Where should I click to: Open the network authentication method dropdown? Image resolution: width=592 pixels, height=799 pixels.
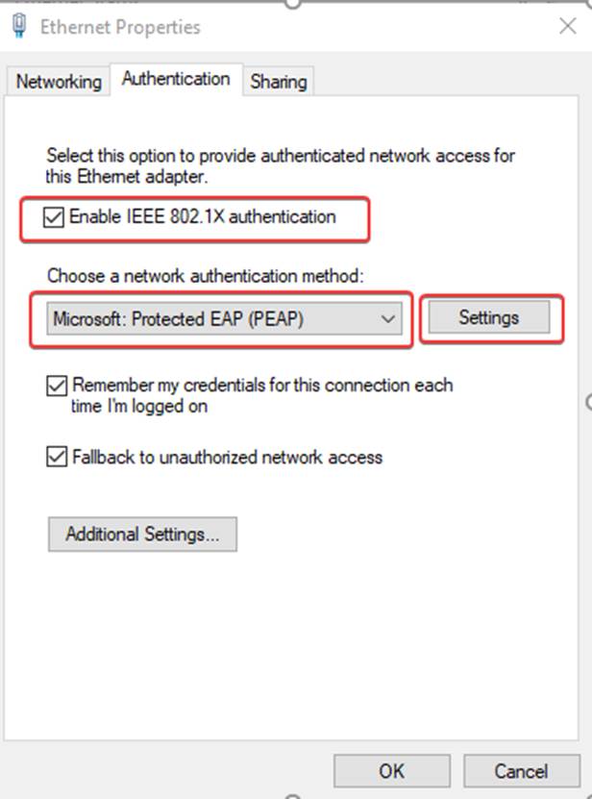(x=386, y=317)
